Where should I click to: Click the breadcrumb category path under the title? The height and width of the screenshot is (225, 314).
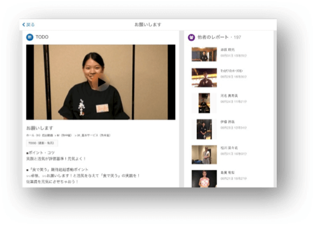click(68, 135)
